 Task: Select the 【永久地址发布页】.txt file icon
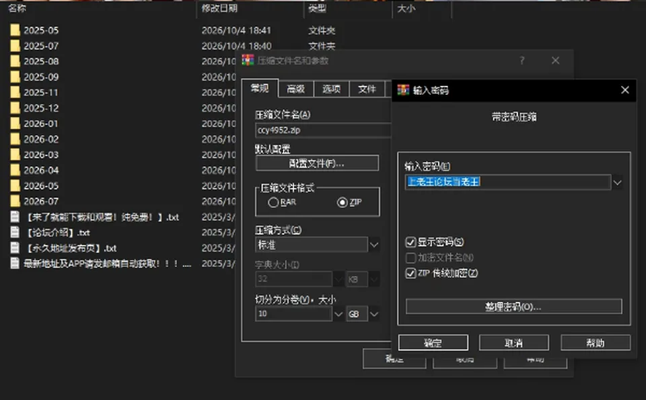(x=15, y=248)
